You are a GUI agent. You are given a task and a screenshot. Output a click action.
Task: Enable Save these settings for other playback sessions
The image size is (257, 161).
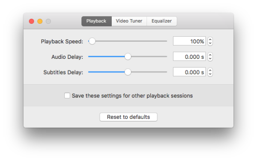click(x=67, y=95)
